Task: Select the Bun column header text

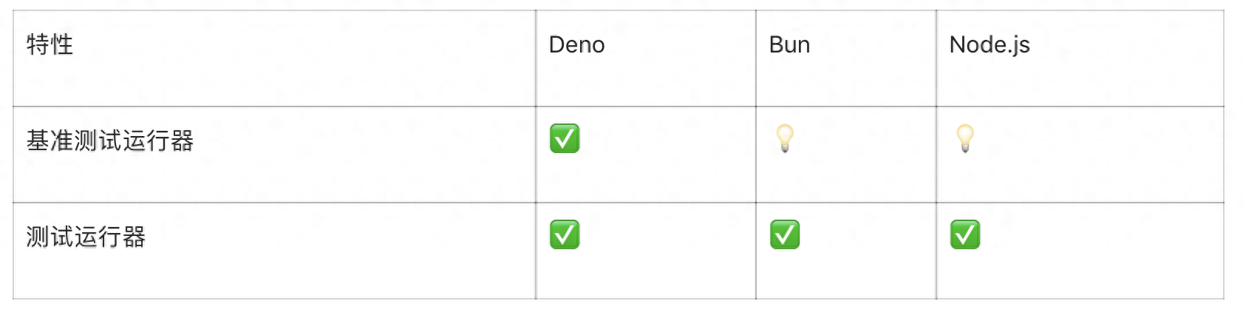Action: click(x=789, y=44)
